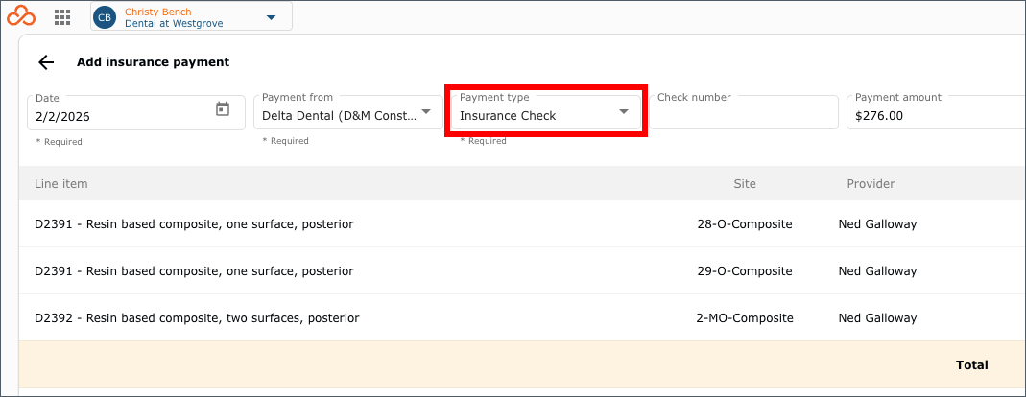Click the Total row label
This screenshot has width=1026, height=397.
coord(971,365)
